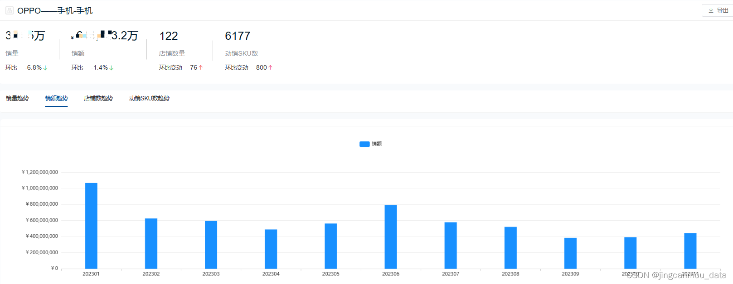Click the 202305 bar in chart
The height and width of the screenshot is (284, 733).
coord(331,246)
